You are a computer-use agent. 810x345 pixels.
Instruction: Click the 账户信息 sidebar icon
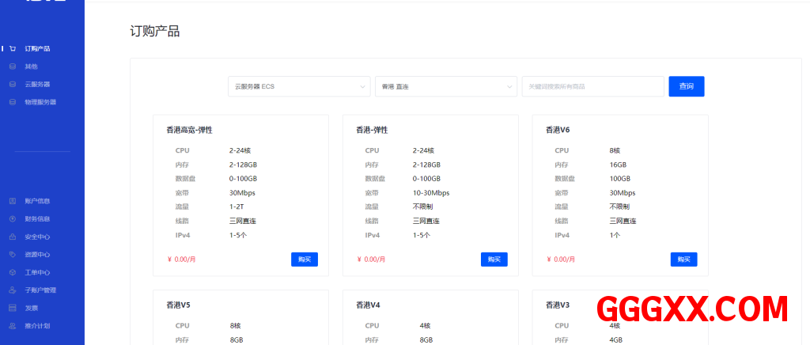(x=13, y=201)
